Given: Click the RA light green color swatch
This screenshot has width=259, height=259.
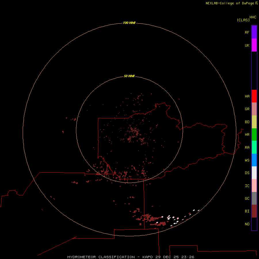Looking at the screenshot, I should pos(254,147).
